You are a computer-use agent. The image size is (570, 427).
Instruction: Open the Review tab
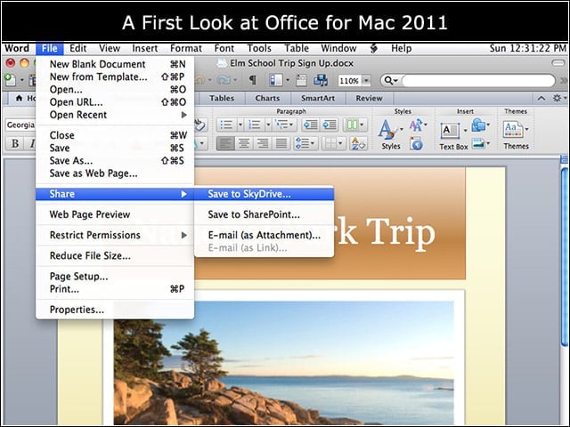[369, 98]
